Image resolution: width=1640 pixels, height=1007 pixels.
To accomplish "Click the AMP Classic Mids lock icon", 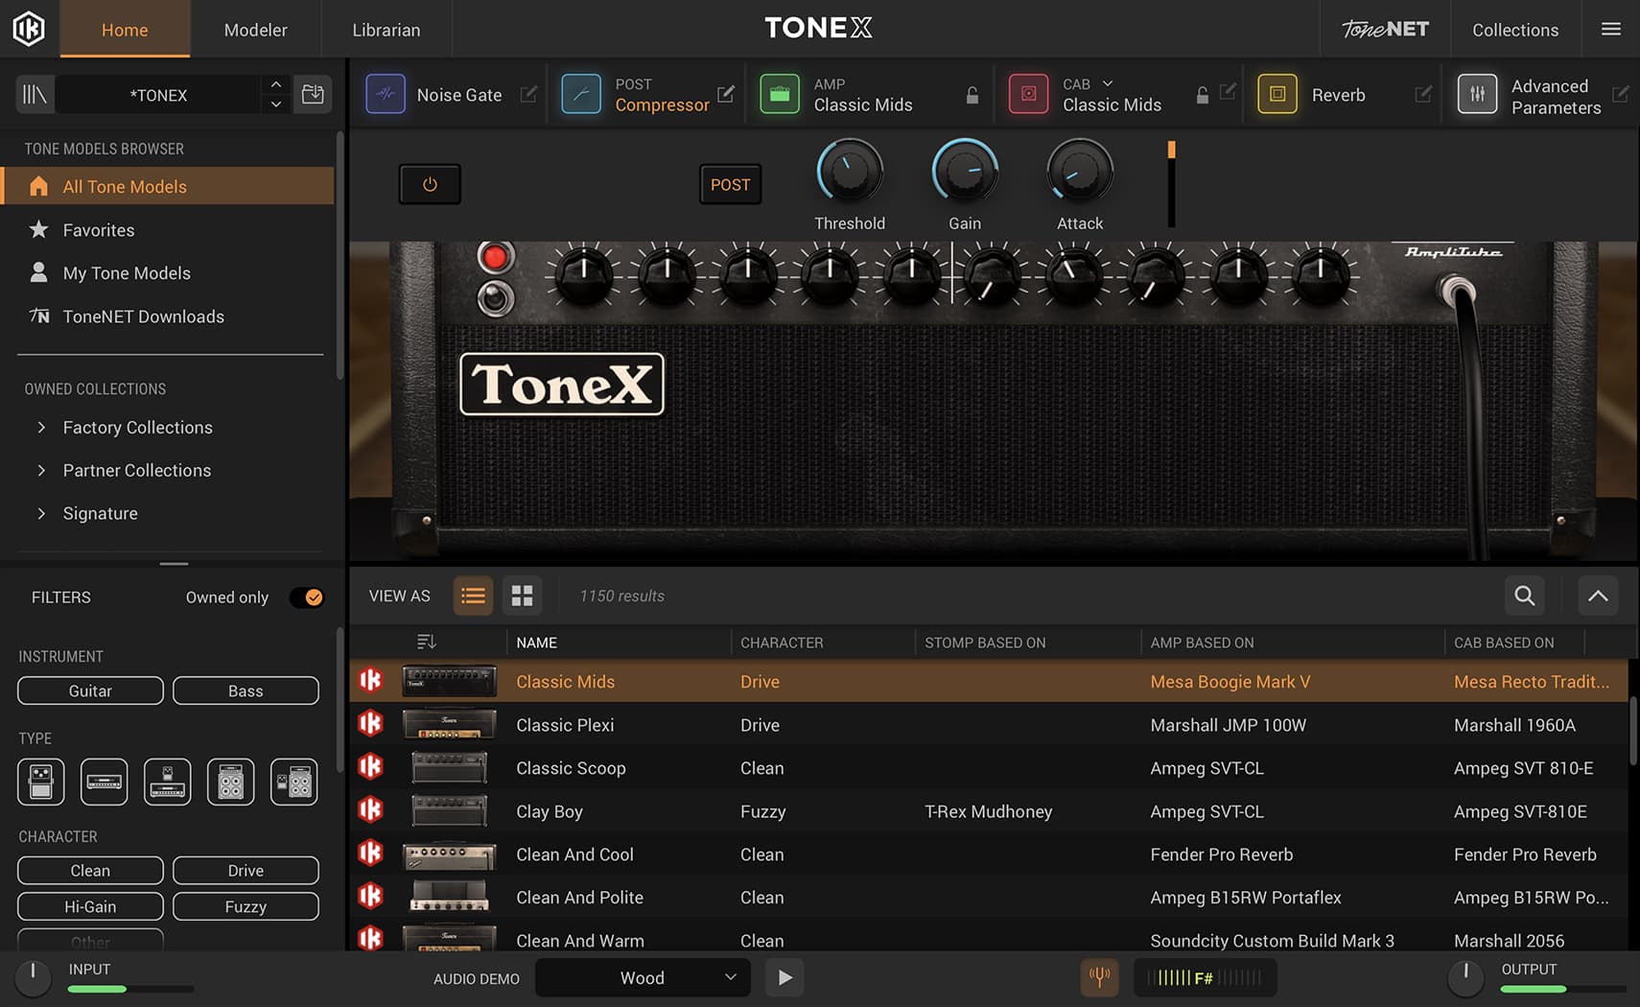I will [972, 95].
